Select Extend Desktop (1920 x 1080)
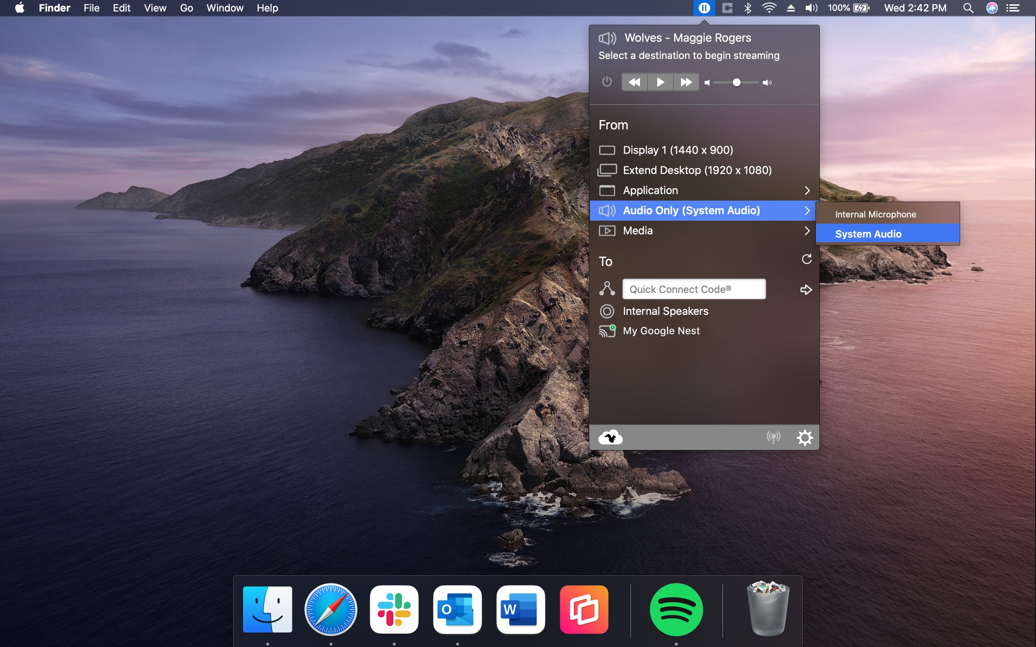Viewport: 1036px width, 647px height. point(696,170)
